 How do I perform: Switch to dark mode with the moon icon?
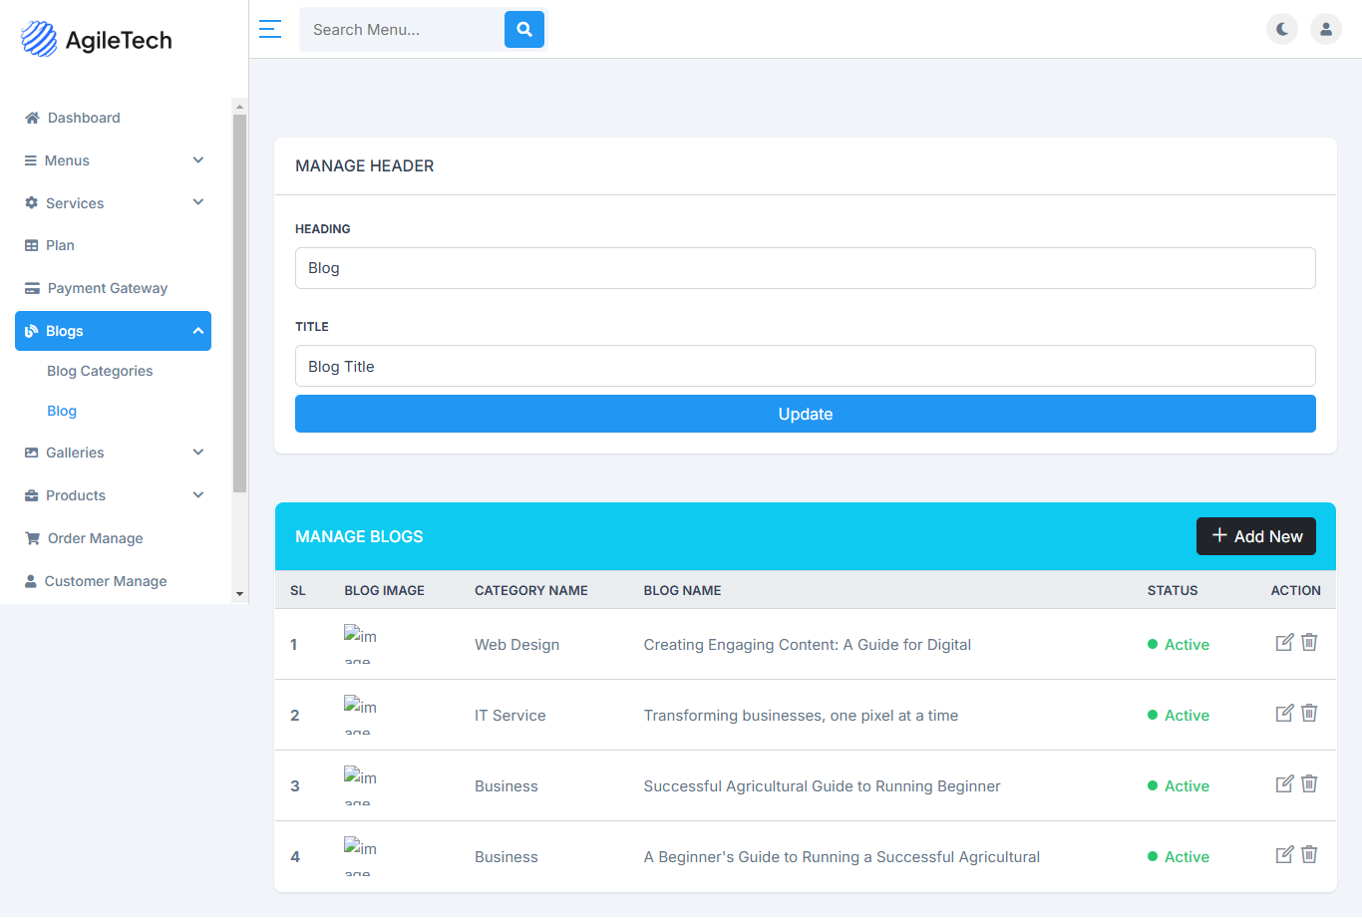pos(1282,29)
